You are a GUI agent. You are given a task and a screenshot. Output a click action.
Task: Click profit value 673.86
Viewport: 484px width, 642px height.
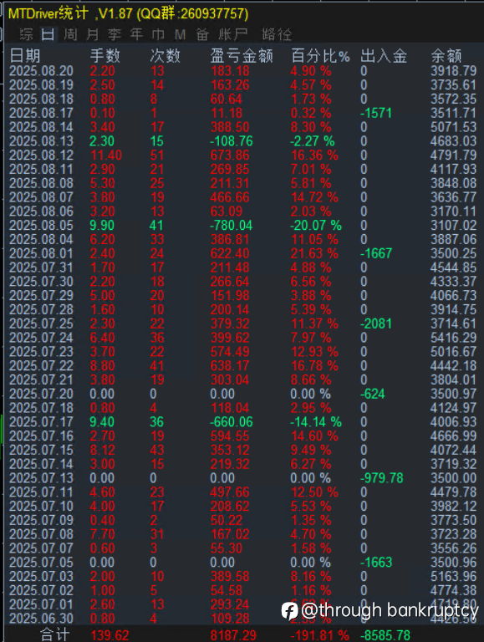pyautogui.click(x=230, y=155)
